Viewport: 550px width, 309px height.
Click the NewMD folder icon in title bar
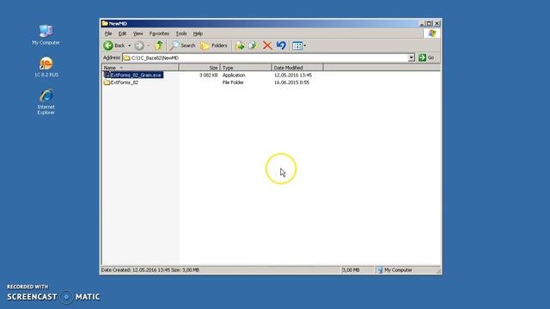point(105,23)
